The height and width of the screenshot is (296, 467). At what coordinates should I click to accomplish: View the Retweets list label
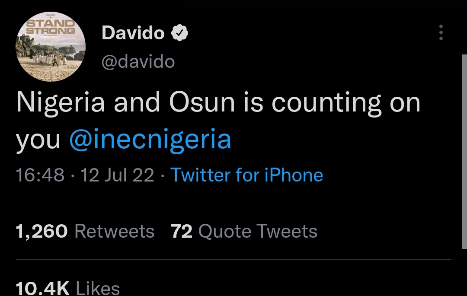(x=114, y=231)
